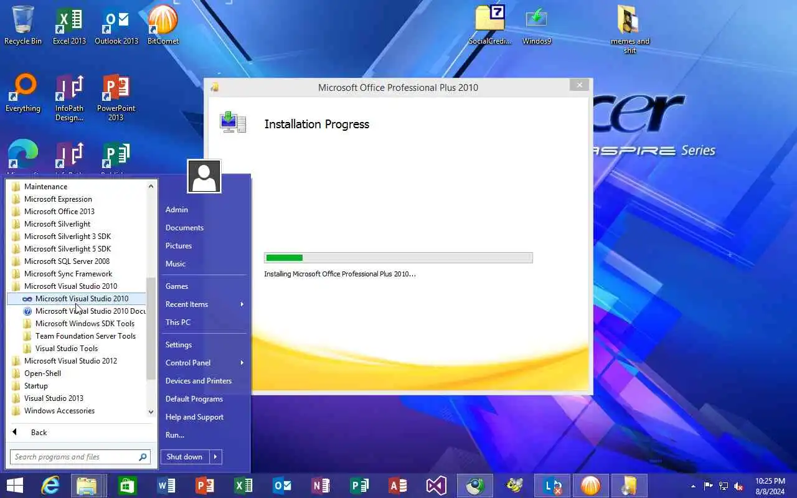Switch to BitComet in the taskbar
797x498 pixels.
[590, 486]
